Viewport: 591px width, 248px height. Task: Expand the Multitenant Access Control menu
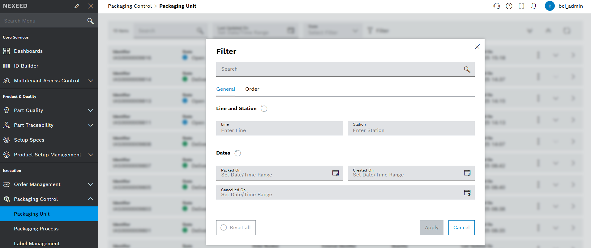pyautogui.click(x=90, y=81)
